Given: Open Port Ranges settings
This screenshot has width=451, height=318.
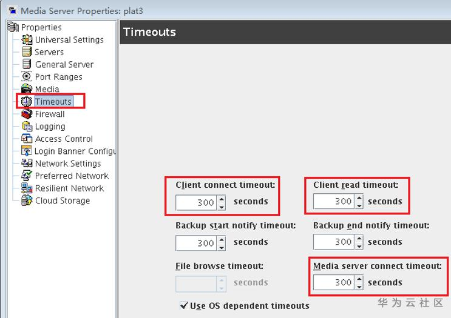Looking at the screenshot, I should [x=59, y=77].
